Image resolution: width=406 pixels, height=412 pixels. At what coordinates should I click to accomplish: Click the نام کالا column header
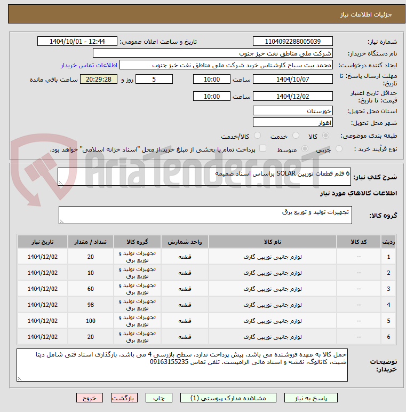click(x=272, y=242)
